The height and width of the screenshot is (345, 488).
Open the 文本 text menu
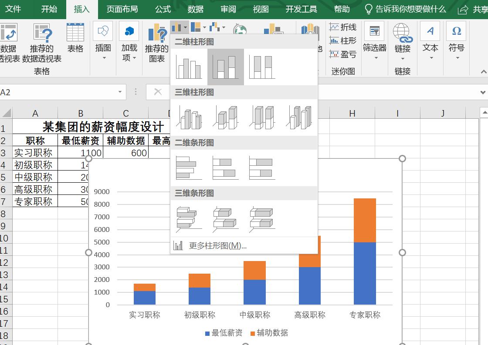coord(430,41)
